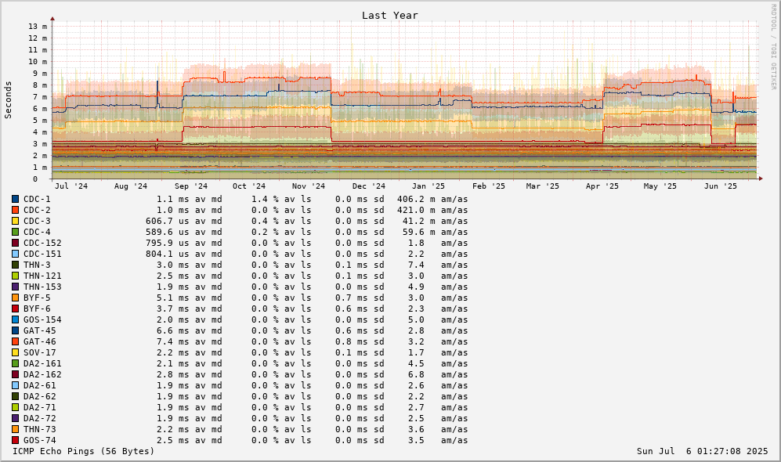Click the "Jun '25" x-axis label
Screen dimensions: 781x462
(721, 186)
